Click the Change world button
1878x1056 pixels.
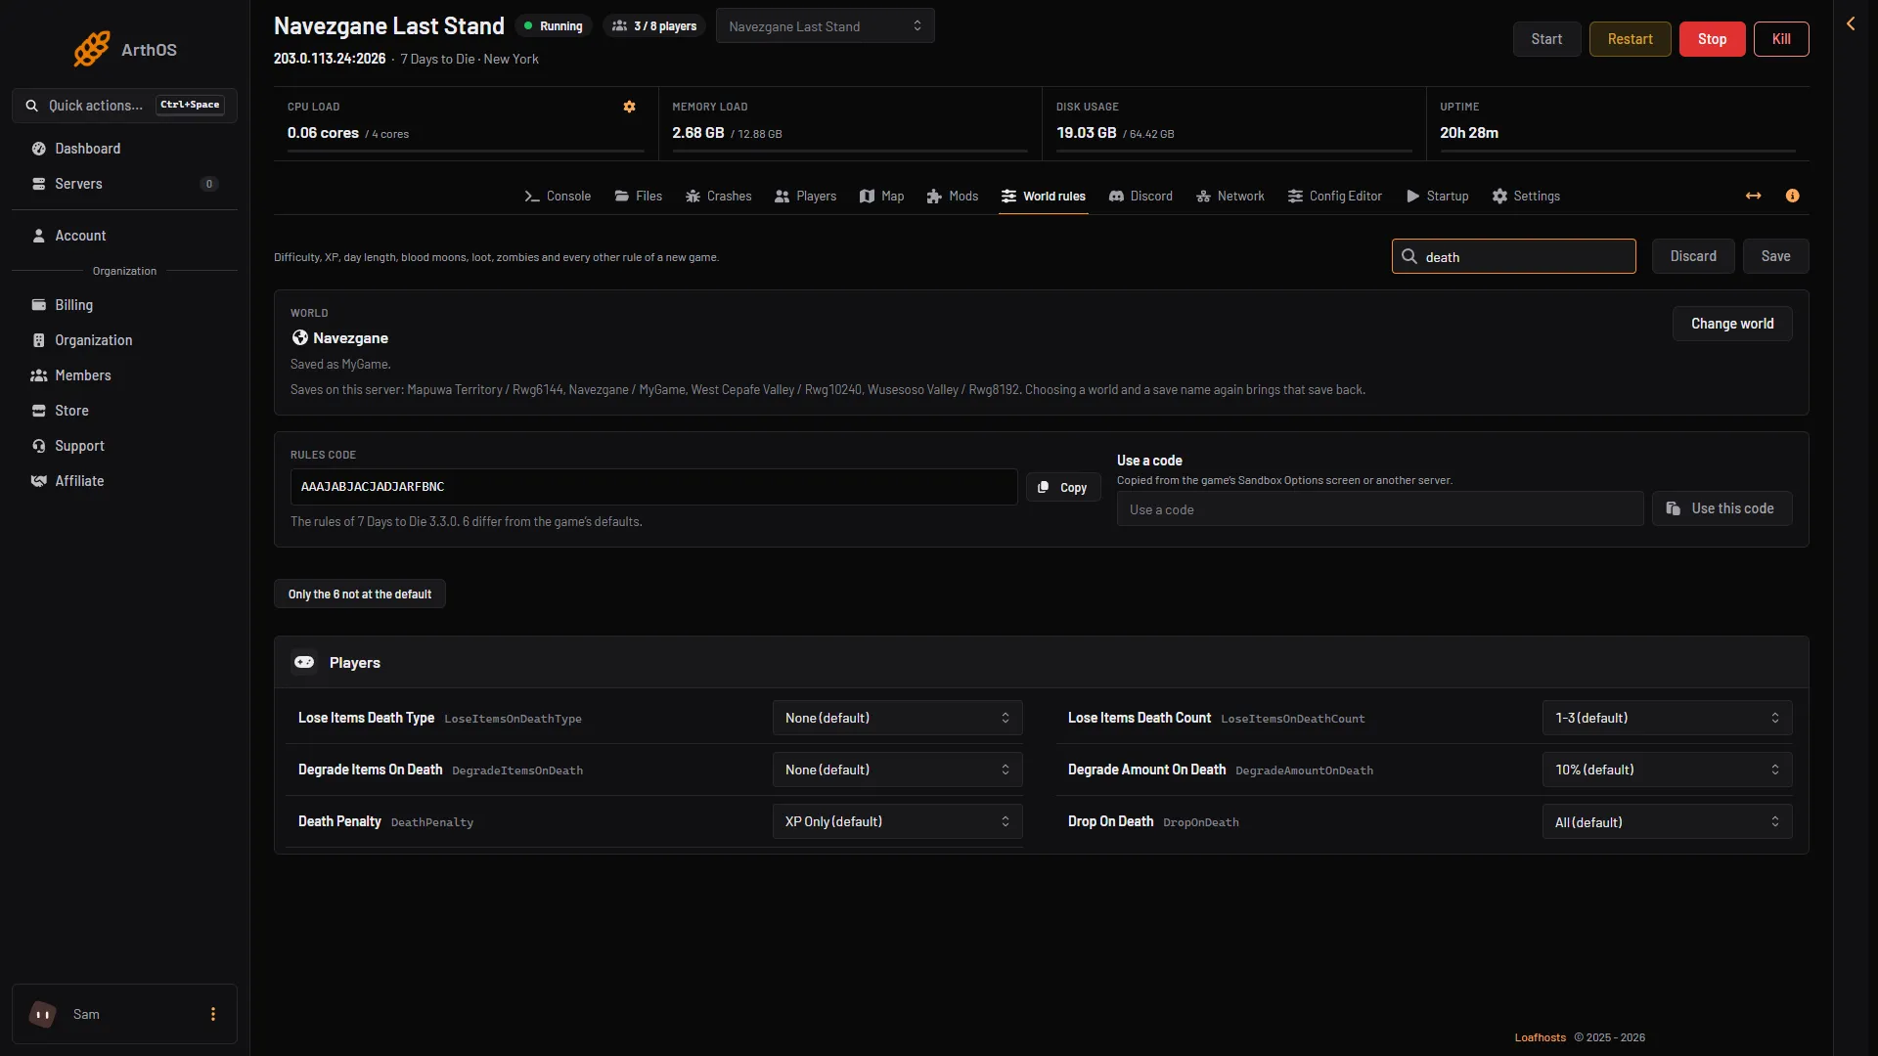point(1732,324)
